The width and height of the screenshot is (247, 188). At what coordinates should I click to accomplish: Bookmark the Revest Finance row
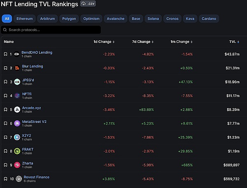[x=6, y=179]
